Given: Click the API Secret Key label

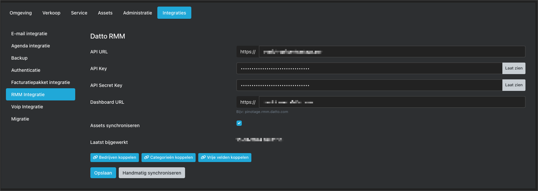Looking at the screenshot, I should [x=106, y=85].
